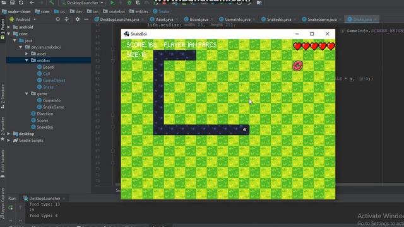404x227 pixels.
Task: Click the snake-clone breadcrumb
Action: point(16,11)
